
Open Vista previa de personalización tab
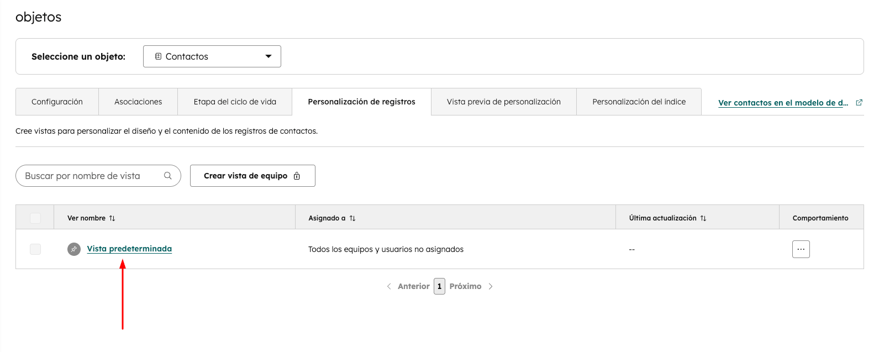pyautogui.click(x=503, y=102)
